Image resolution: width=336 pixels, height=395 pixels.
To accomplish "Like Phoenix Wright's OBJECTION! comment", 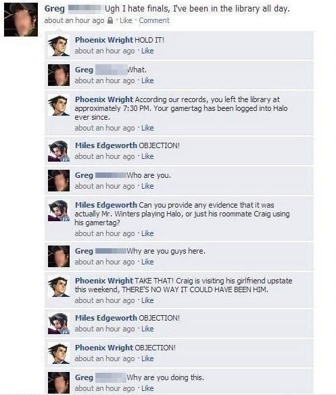I will 147,358.
